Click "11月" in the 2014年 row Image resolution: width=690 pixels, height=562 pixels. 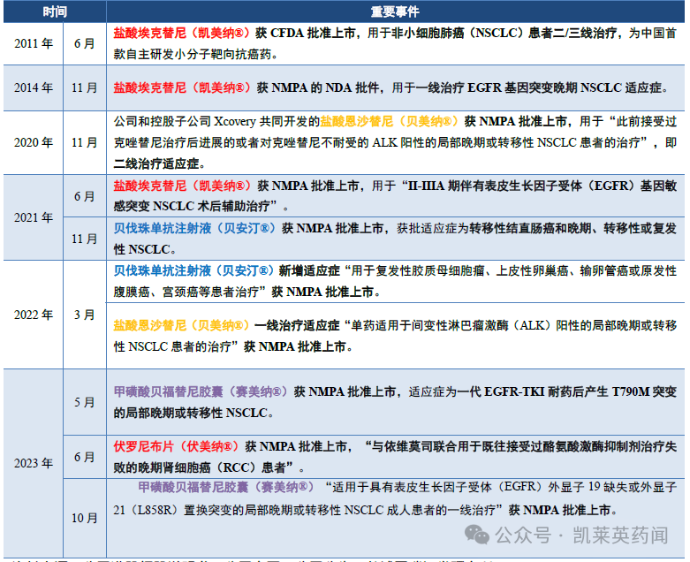(x=85, y=87)
